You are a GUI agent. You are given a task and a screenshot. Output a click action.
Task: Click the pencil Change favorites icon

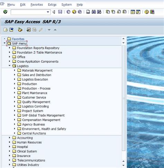click(41, 30)
